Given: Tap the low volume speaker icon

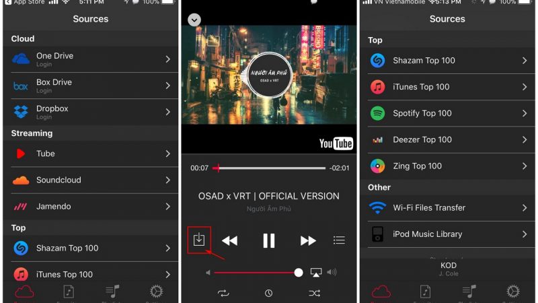Looking at the screenshot, I should point(208,273).
